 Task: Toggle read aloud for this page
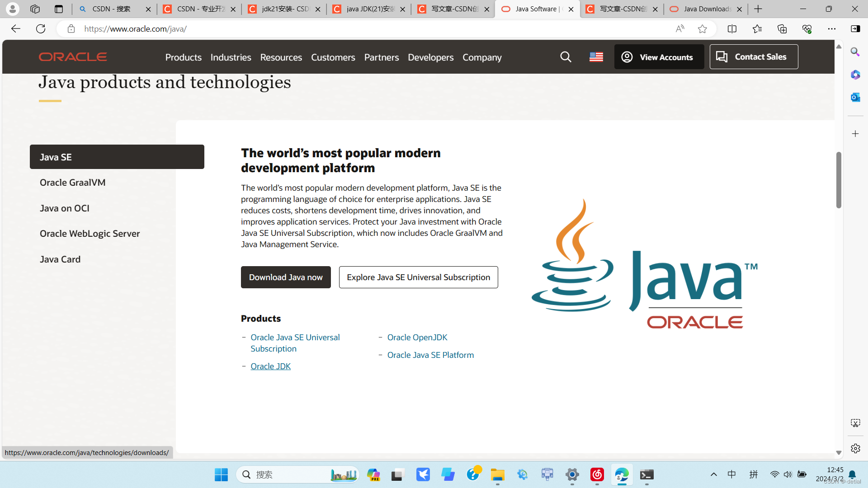coord(679,28)
